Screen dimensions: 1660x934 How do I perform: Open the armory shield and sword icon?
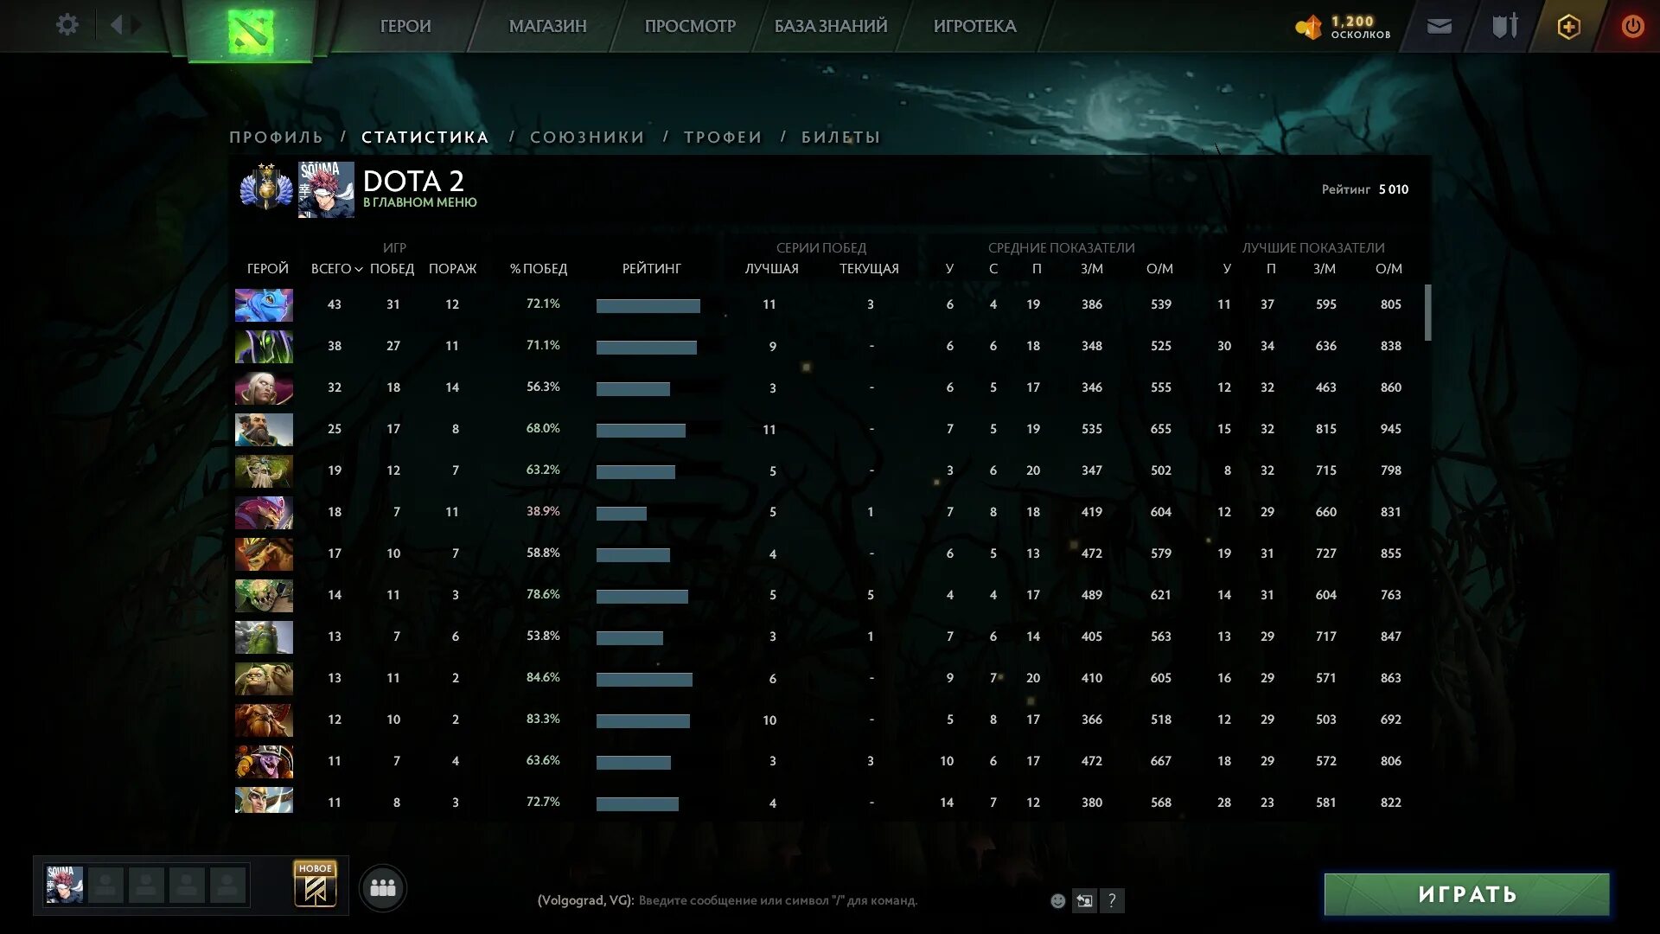[x=1504, y=27]
